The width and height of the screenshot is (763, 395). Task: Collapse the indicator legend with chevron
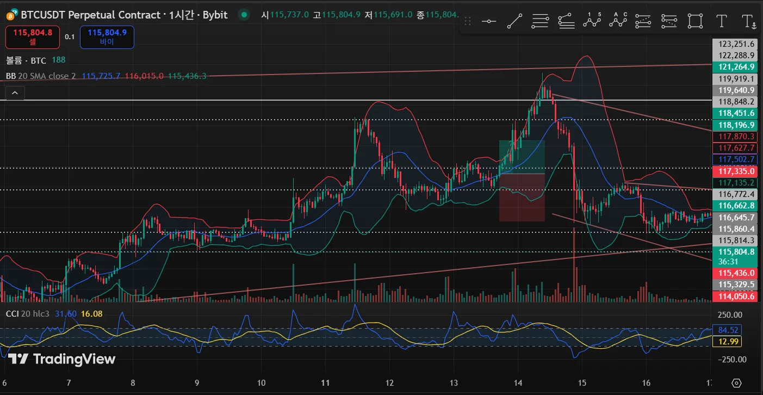(x=15, y=94)
